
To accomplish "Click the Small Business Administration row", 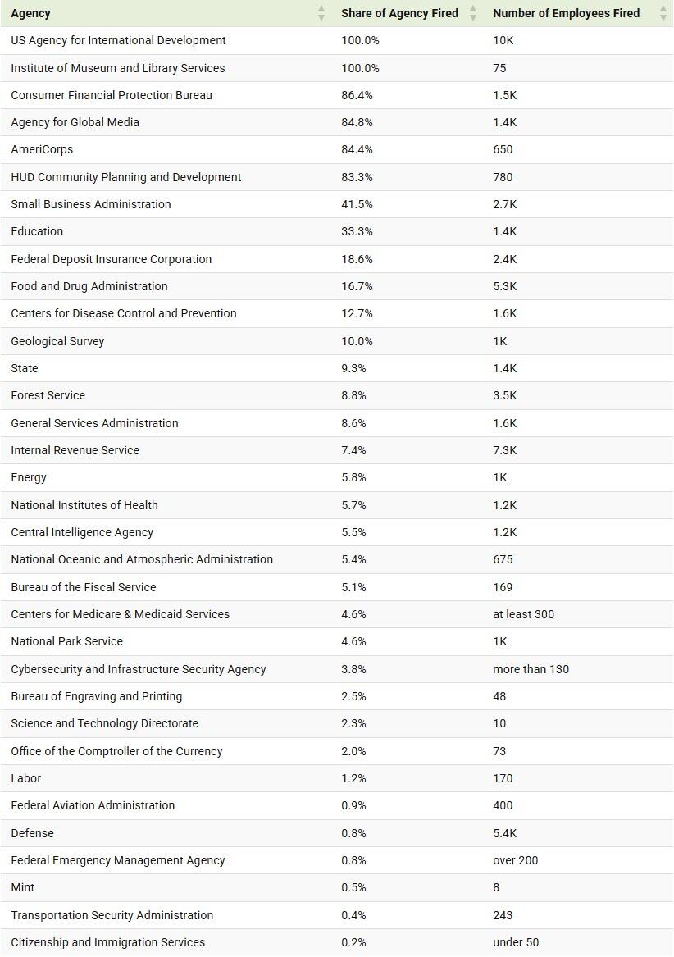I will [91, 204].
